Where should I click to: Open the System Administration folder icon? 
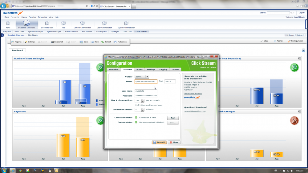click(x=126, y=23)
